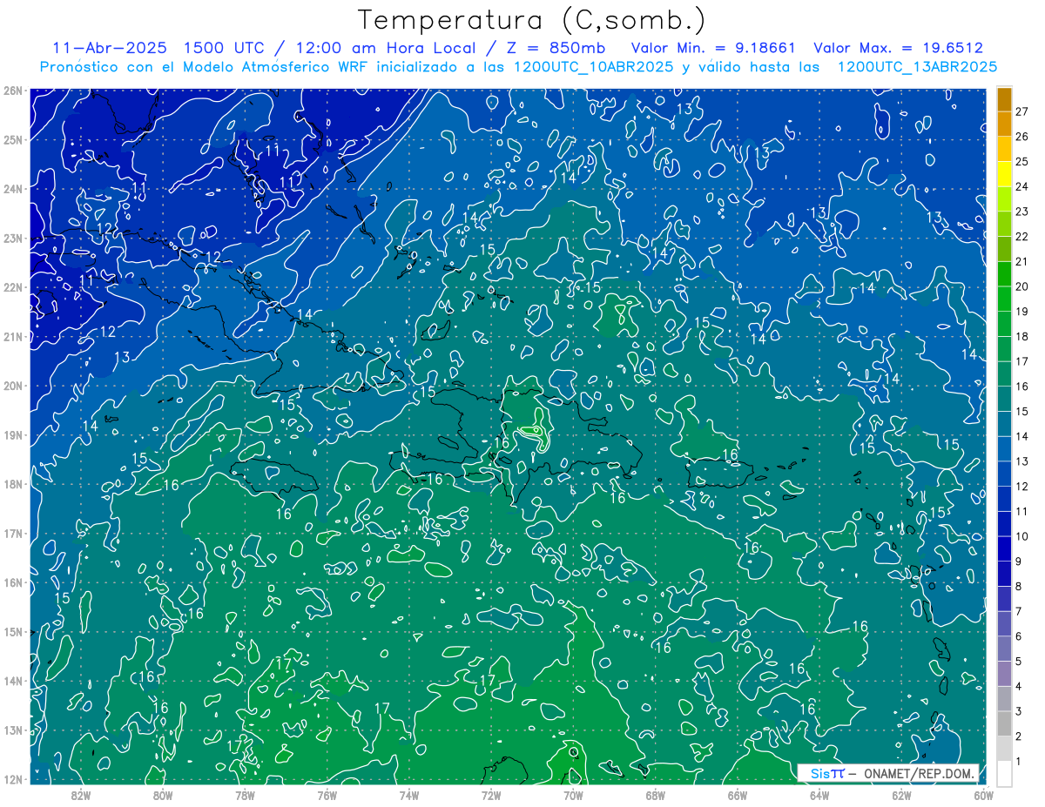Click the 24N latitude axis label

click(x=12, y=189)
